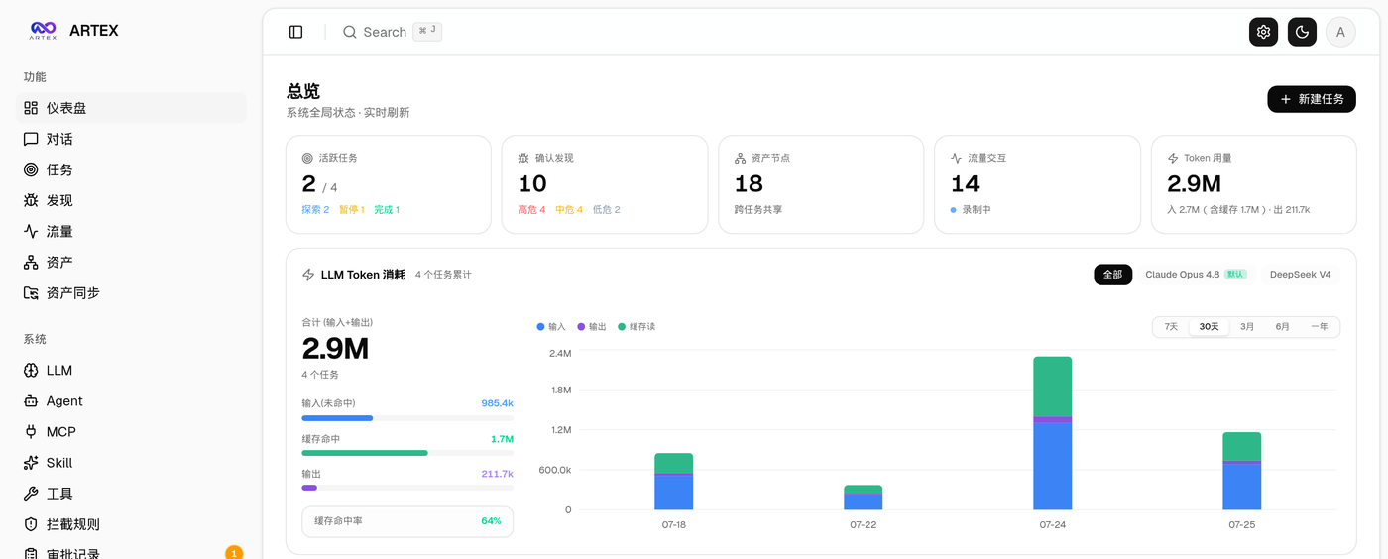Open the 资产同步 folder sync icon
Screen dimensions: 1388x559
31,292
